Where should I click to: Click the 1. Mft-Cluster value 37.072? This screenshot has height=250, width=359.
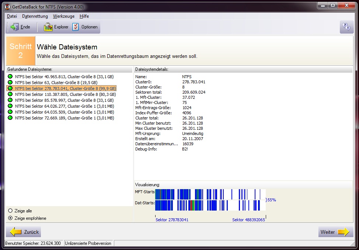coord(189,97)
